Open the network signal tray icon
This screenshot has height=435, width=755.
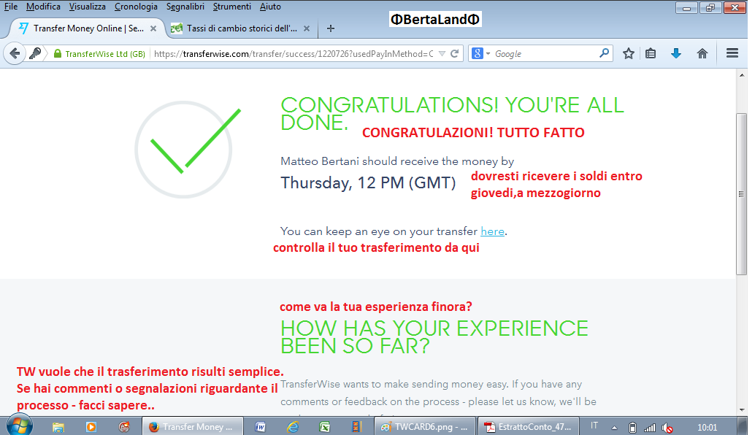click(650, 427)
